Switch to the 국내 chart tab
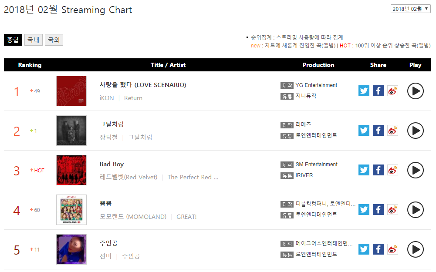The height and width of the screenshot is (272, 436). 34,40
